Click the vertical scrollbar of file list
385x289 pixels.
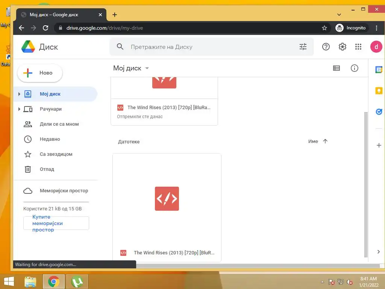[x=366, y=184]
